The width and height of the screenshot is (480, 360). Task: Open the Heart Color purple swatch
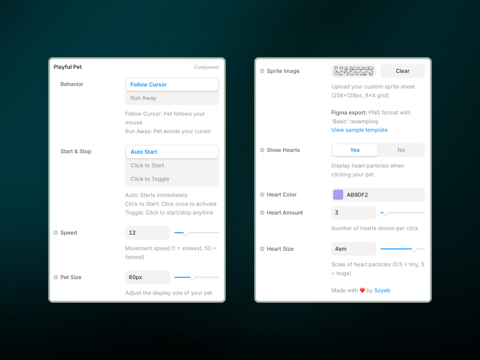point(338,195)
